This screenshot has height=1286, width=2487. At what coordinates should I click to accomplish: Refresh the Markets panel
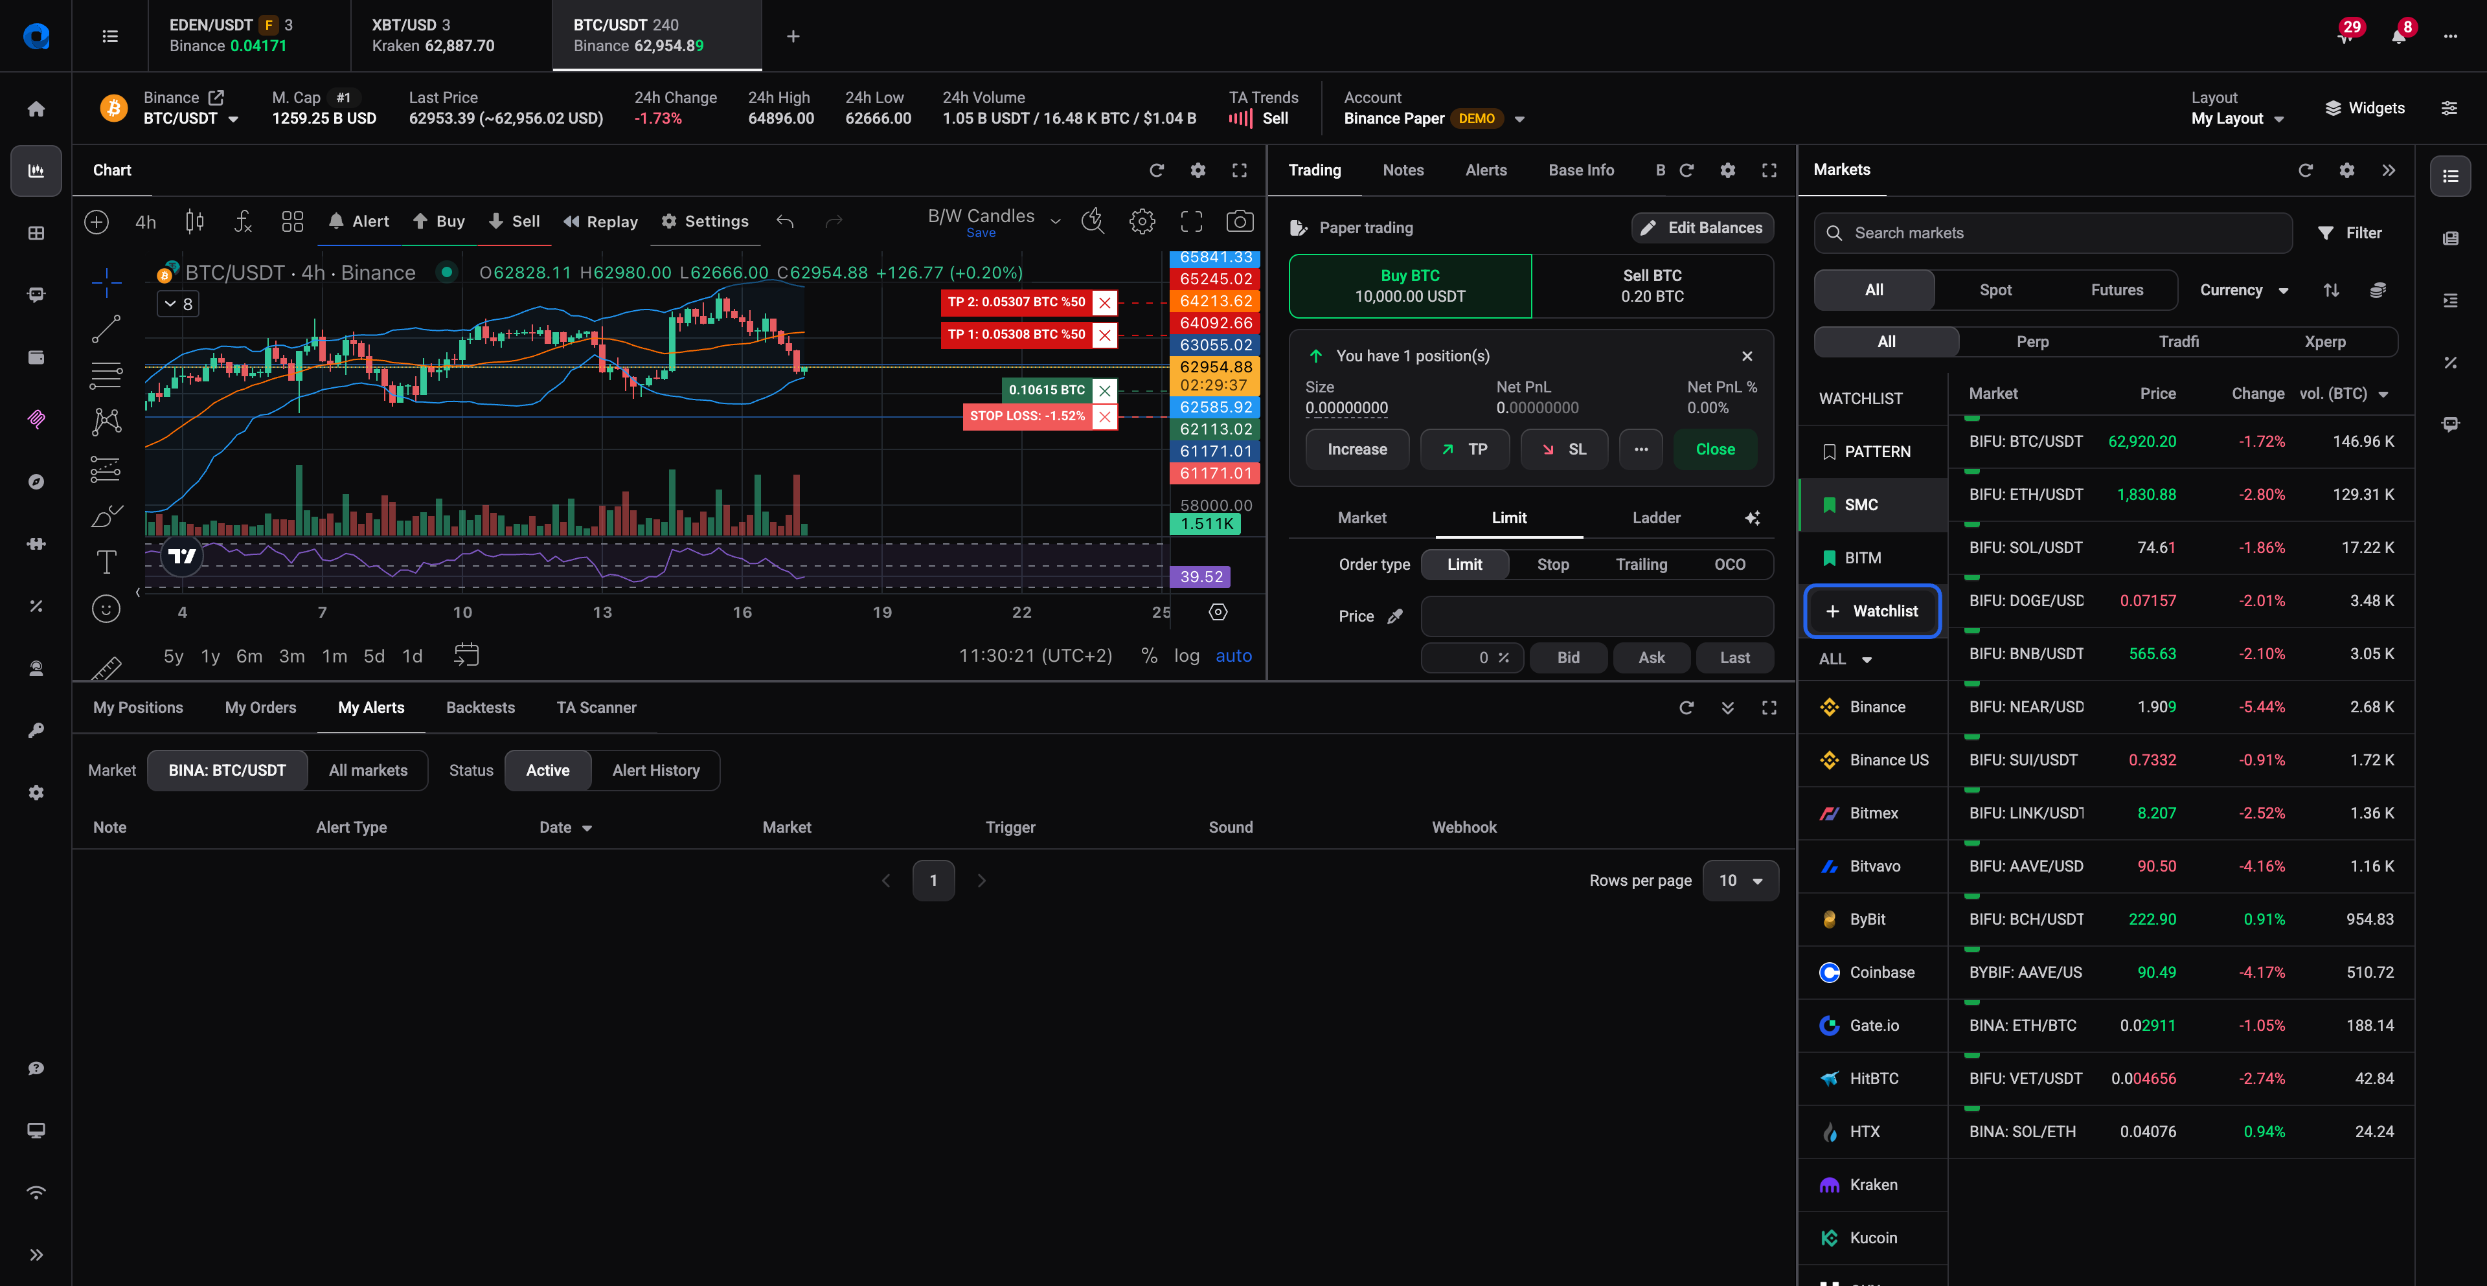[2306, 170]
